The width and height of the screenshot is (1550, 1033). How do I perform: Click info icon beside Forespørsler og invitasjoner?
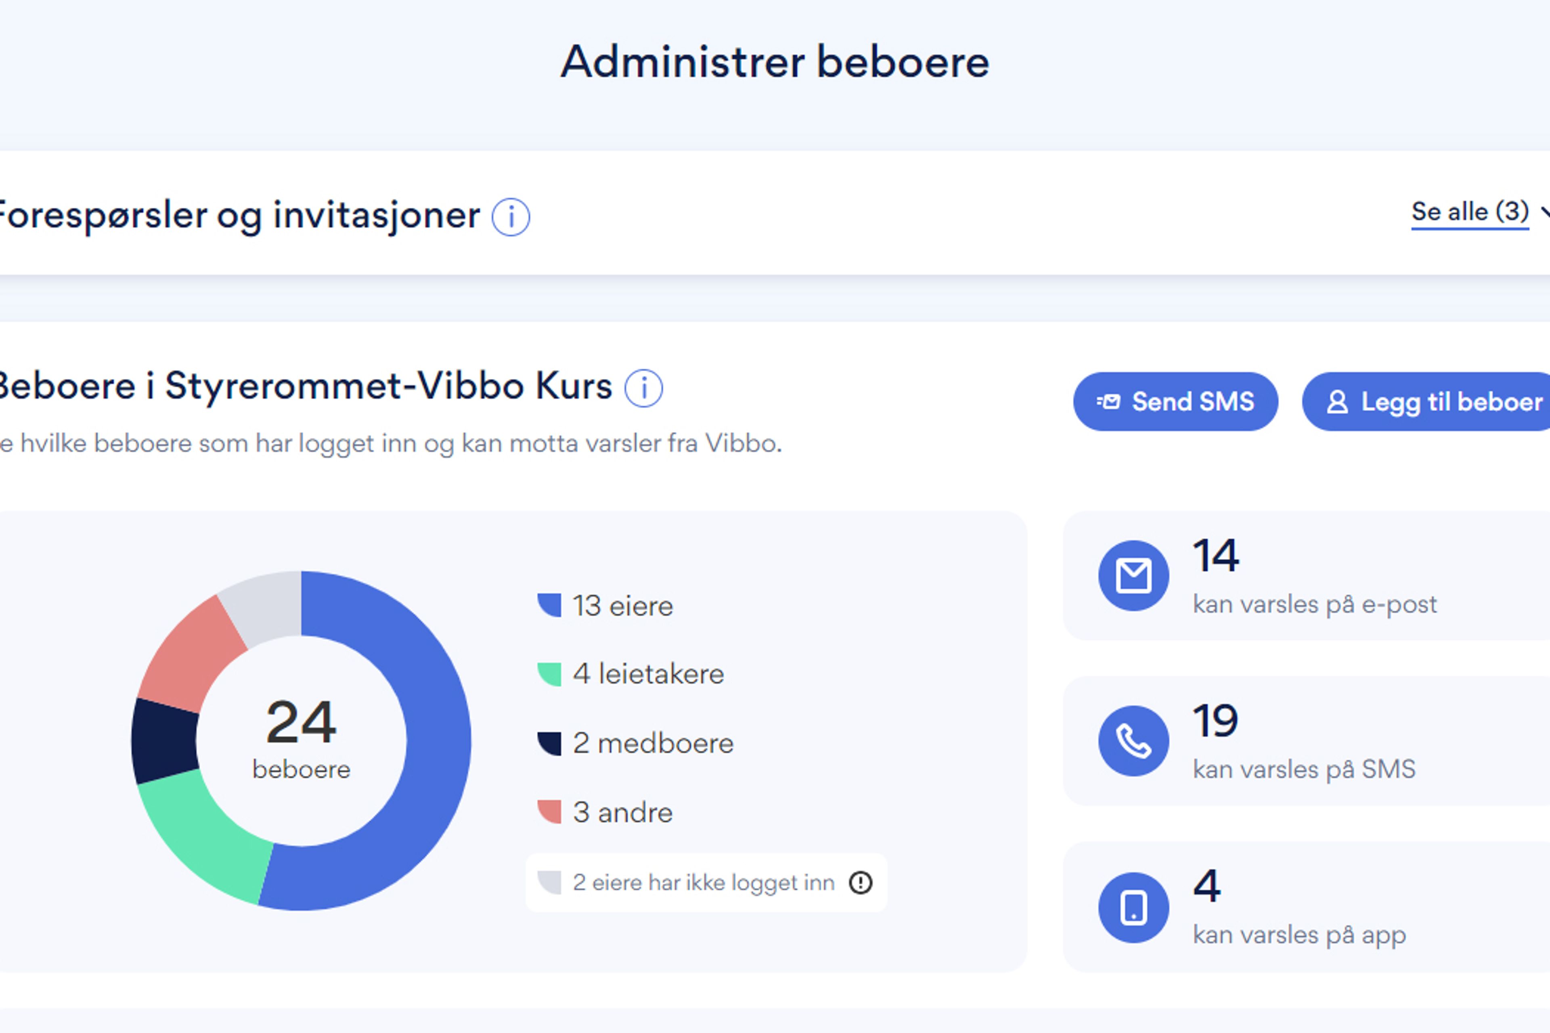511,217
